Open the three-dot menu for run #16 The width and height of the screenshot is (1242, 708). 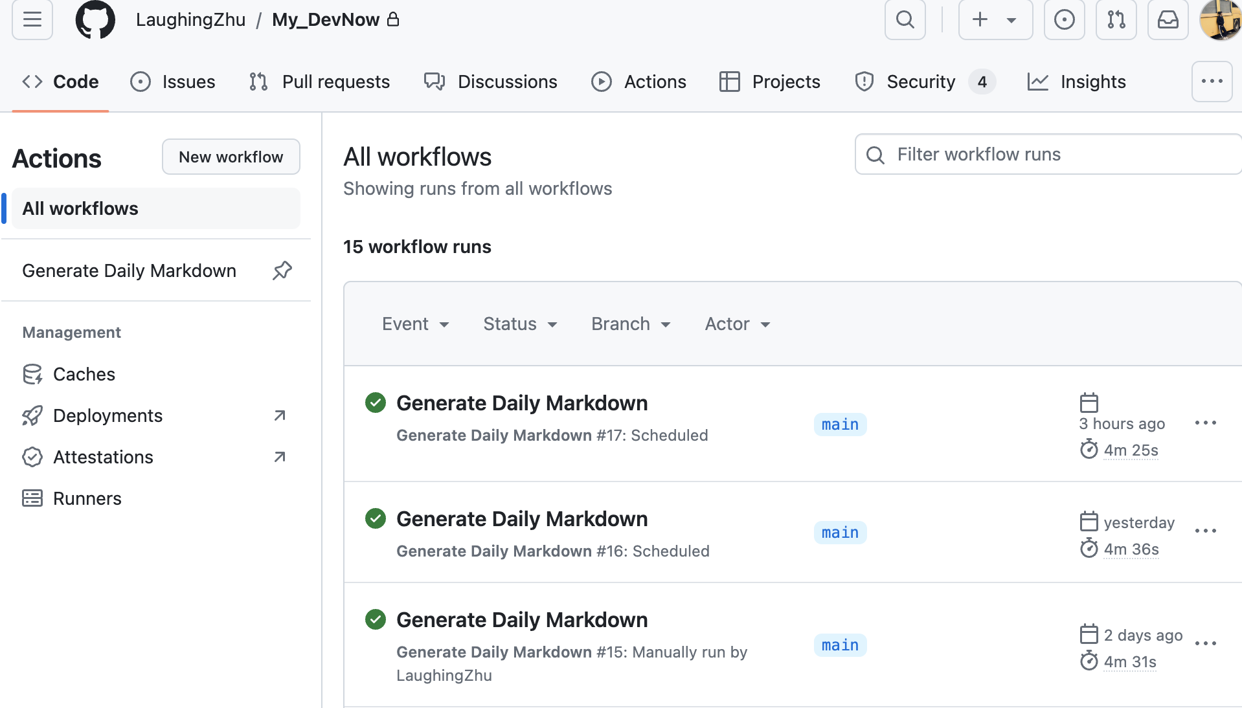tap(1205, 531)
